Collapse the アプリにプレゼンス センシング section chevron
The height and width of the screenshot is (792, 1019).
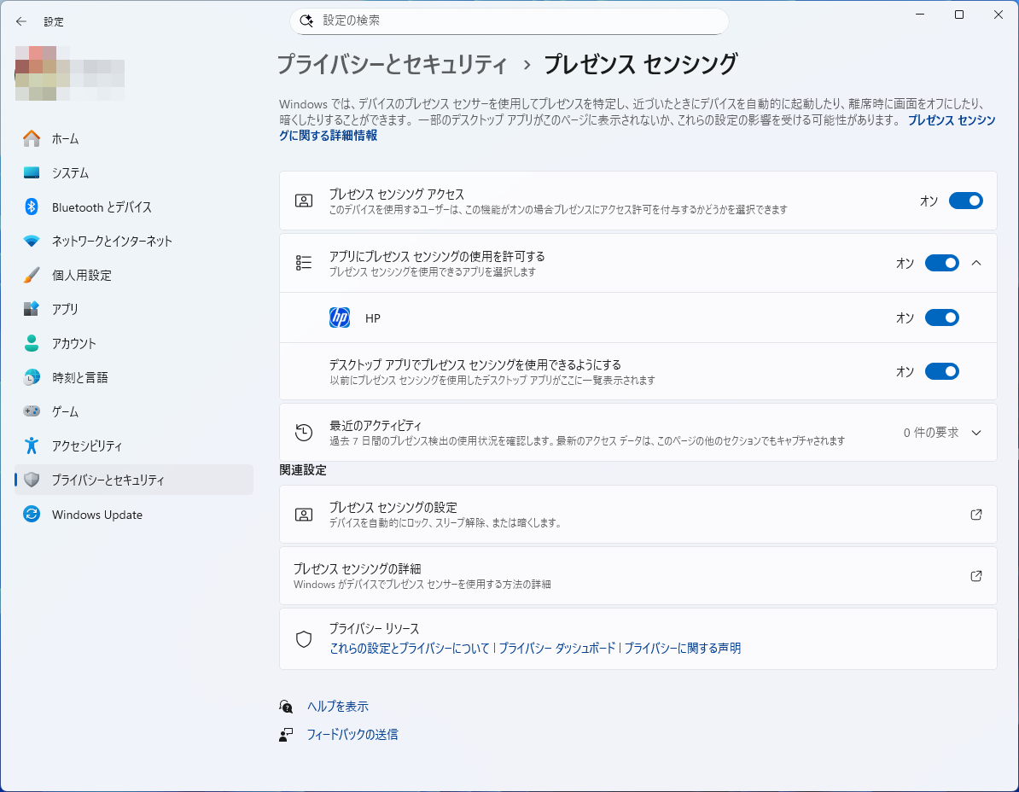click(x=976, y=263)
